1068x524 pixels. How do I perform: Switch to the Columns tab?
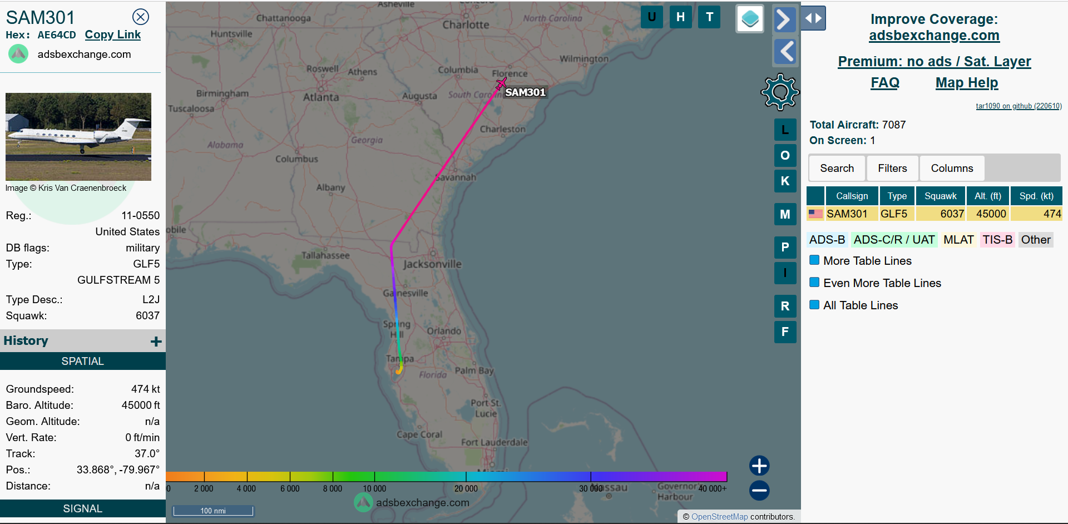[x=952, y=168]
